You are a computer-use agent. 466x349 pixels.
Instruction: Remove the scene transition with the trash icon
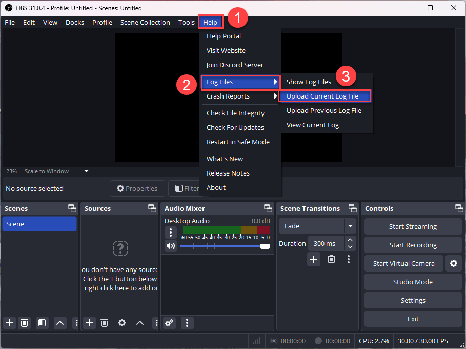pyautogui.click(x=331, y=259)
